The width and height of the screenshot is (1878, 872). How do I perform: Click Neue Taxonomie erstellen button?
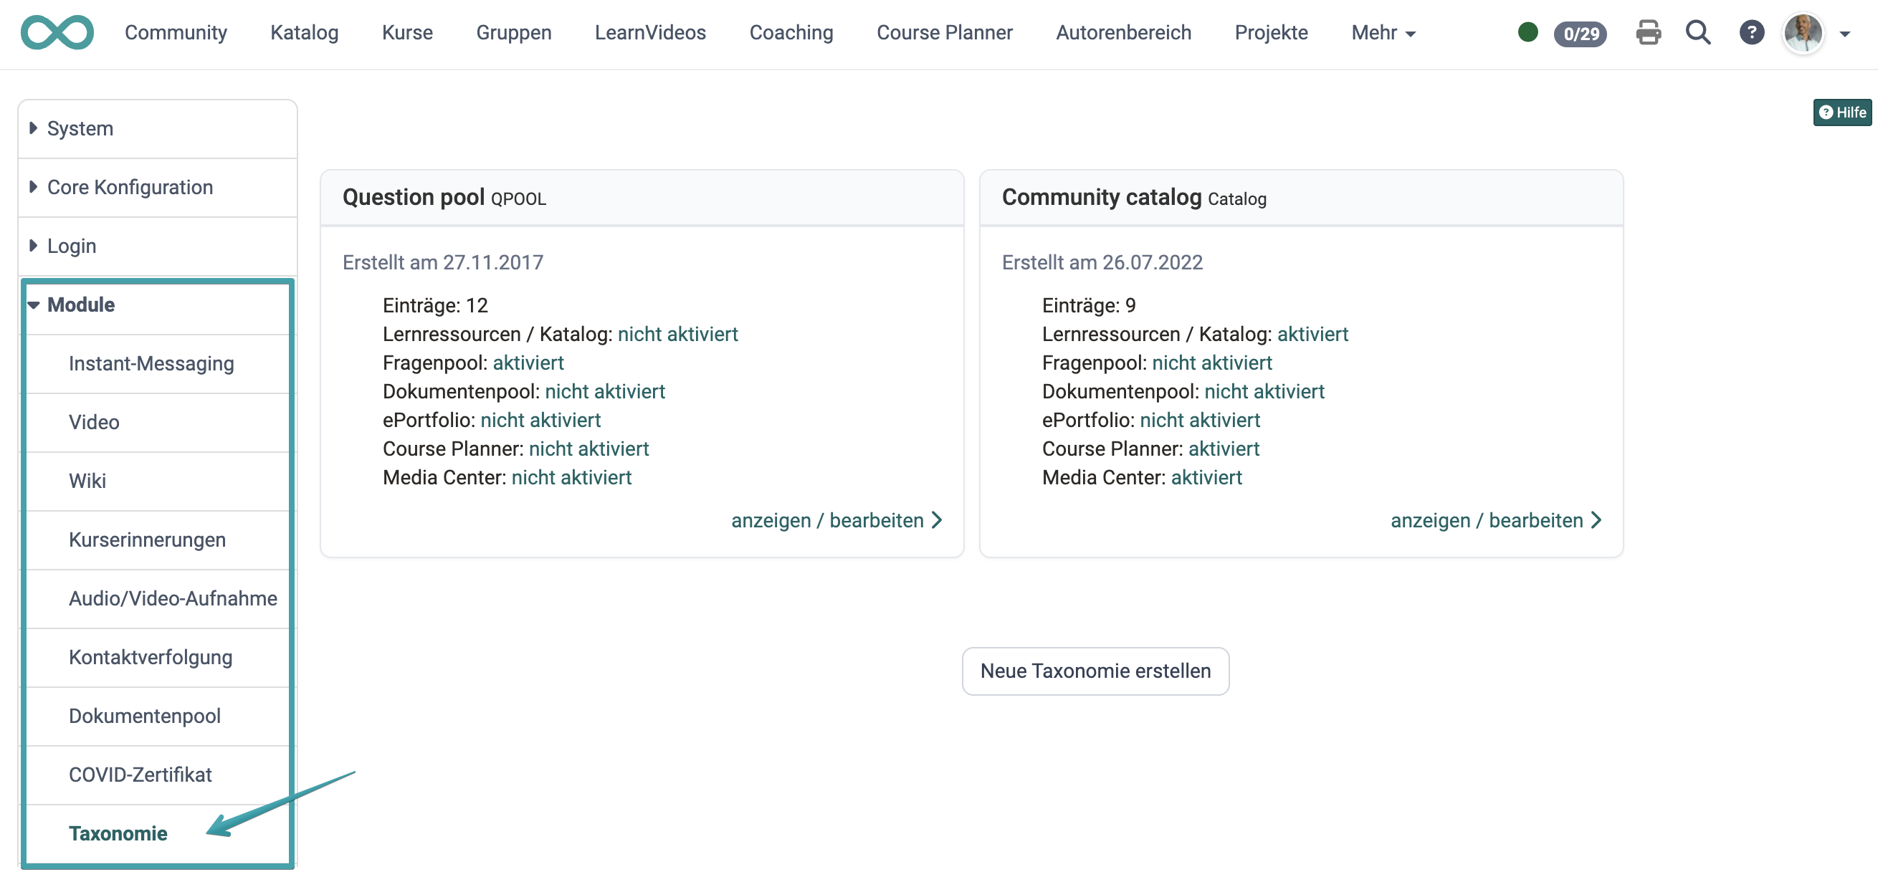(1095, 671)
